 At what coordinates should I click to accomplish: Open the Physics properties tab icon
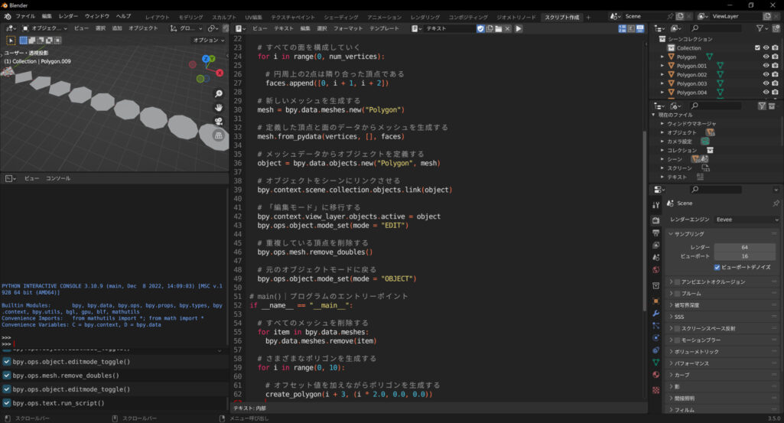coord(656,338)
